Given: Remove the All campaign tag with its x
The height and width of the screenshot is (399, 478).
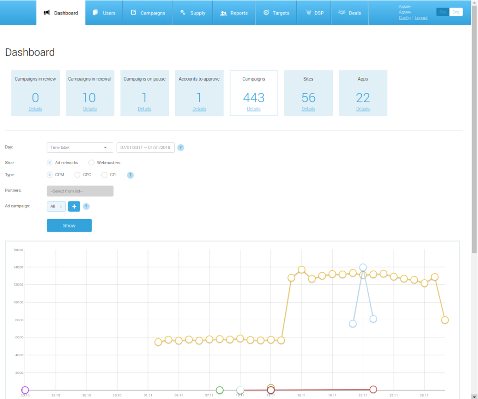Looking at the screenshot, I should point(61,206).
